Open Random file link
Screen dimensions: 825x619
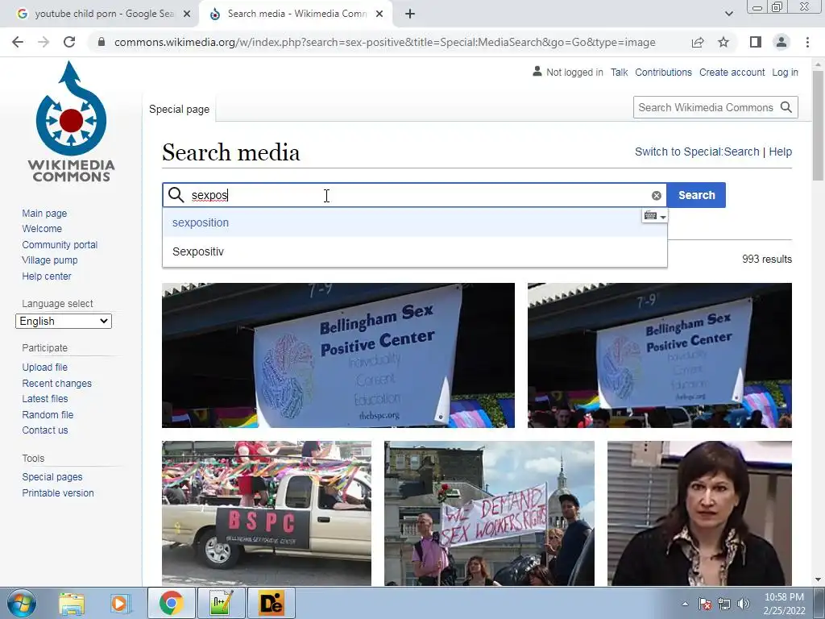(48, 415)
